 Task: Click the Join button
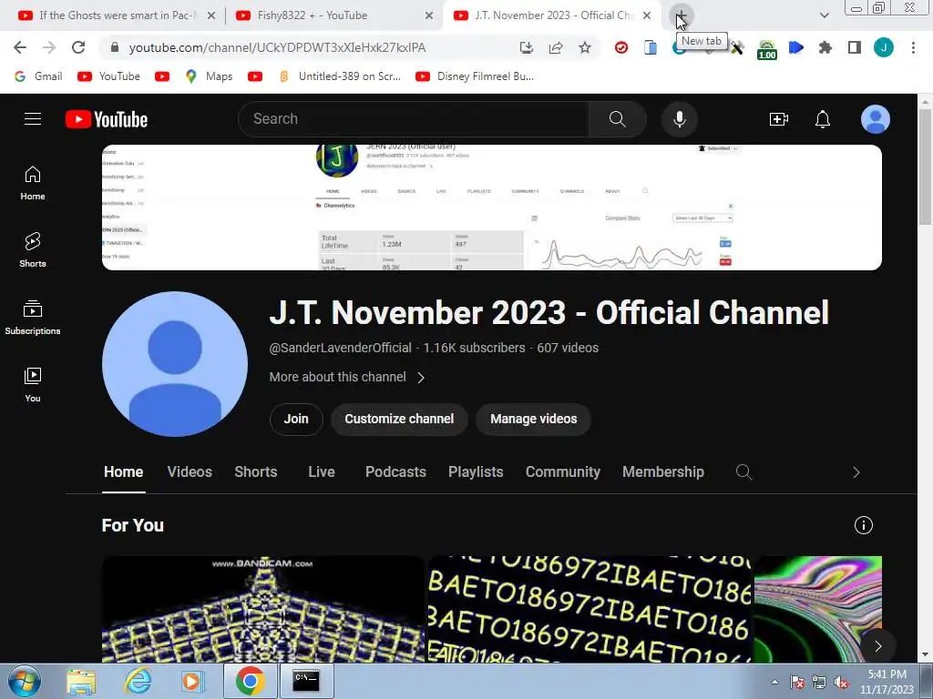point(296,419)
